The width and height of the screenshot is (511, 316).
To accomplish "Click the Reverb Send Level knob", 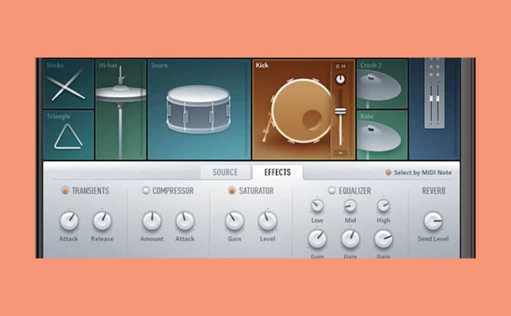I will point(433,221).
